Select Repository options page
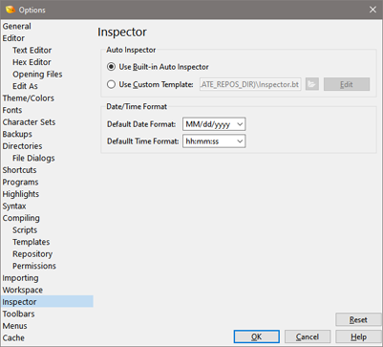The width and height of the screenshot is (383, 347). (32, 254)
